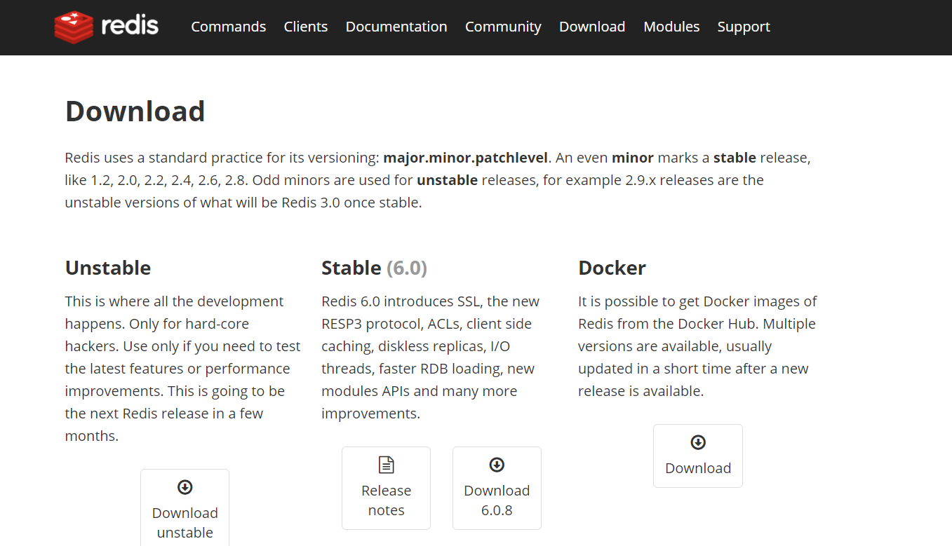The height and width of the screenshot is (546, 952).
Task: Click the bold 'major.minor.patchlevel' text
Action: click(465, 158)
